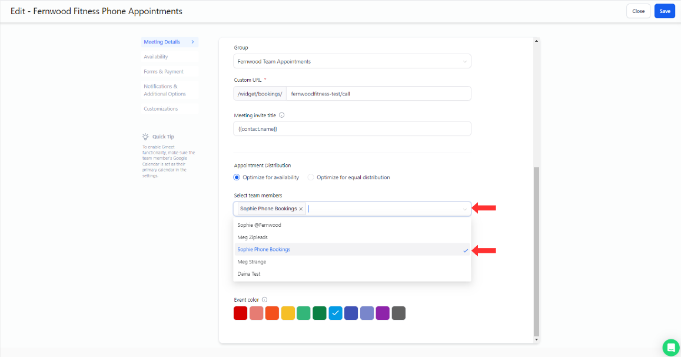
Task: Click the Meeting invite title info icon
Action: click(282, 115)
